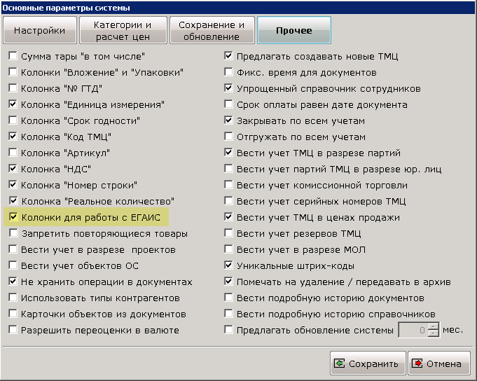Screen dimensions: 477x381
Task: Switch to Категории и расчет цен tab
Action: pos(123,30)
